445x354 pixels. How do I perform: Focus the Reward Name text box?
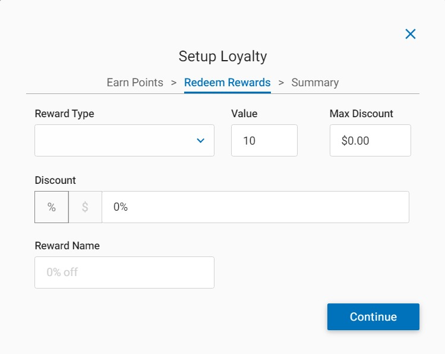click(124, 272)
